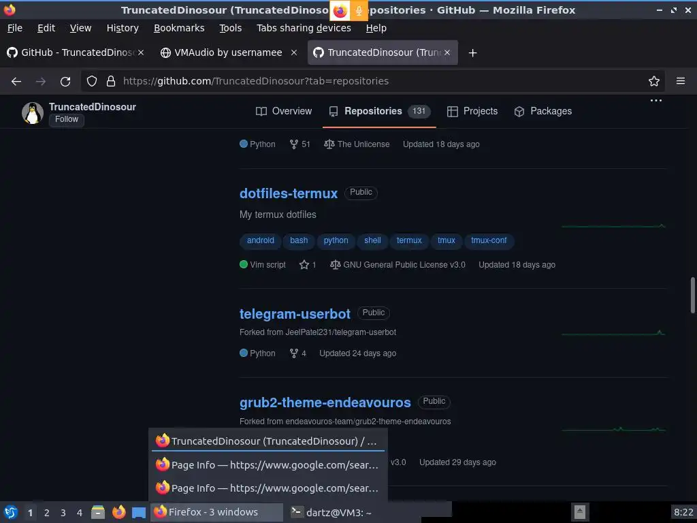This screenshot has height=523, width=697.
Task: Open TruncatedDinosaur penguin avatar
Action: point(33,113)
